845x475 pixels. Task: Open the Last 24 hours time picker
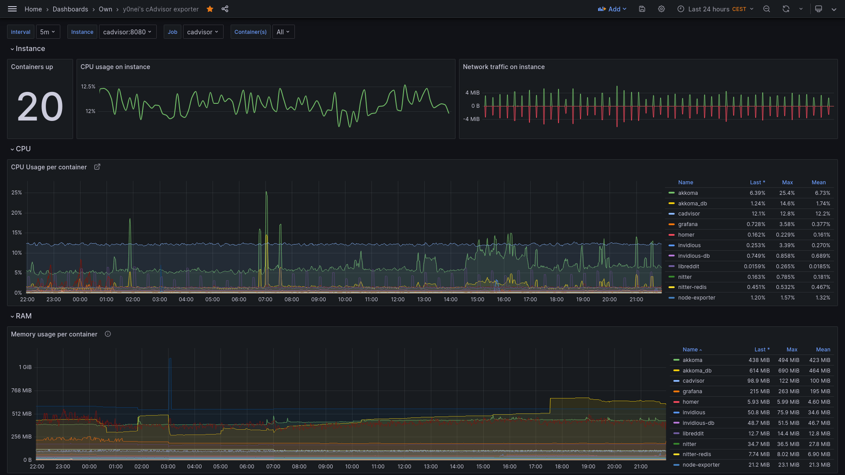[x=716, y=9]
